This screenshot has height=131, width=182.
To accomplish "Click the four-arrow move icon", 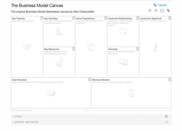I will click(156, 11).
